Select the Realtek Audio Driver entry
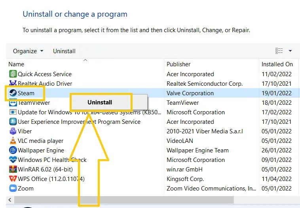The image size is (300, 208). pyautogui.click(x=45, y=83)
